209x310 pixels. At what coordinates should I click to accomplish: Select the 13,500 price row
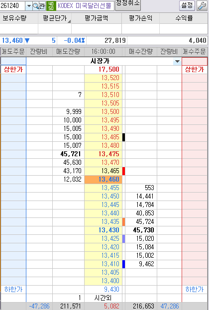click(x=103, y=111)
